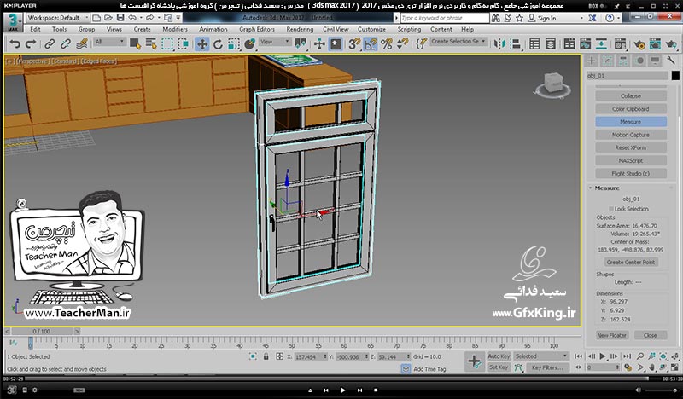Open the Create Selection Set dropdown
Image resolution: width=683 pixels, height=399 pixels.
coord(458,41)
